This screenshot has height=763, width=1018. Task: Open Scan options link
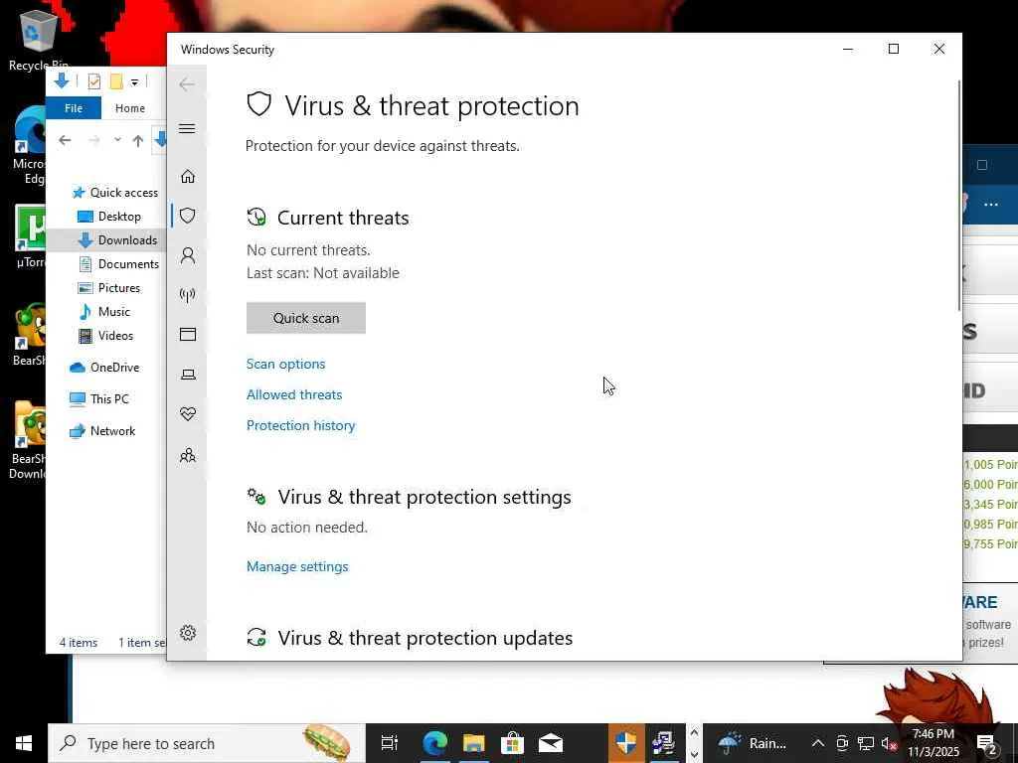pyautogui.click(x=285, y=364)
